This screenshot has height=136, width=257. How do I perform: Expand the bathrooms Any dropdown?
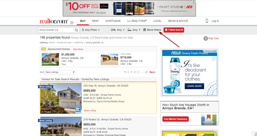click(x=134, y=30)
